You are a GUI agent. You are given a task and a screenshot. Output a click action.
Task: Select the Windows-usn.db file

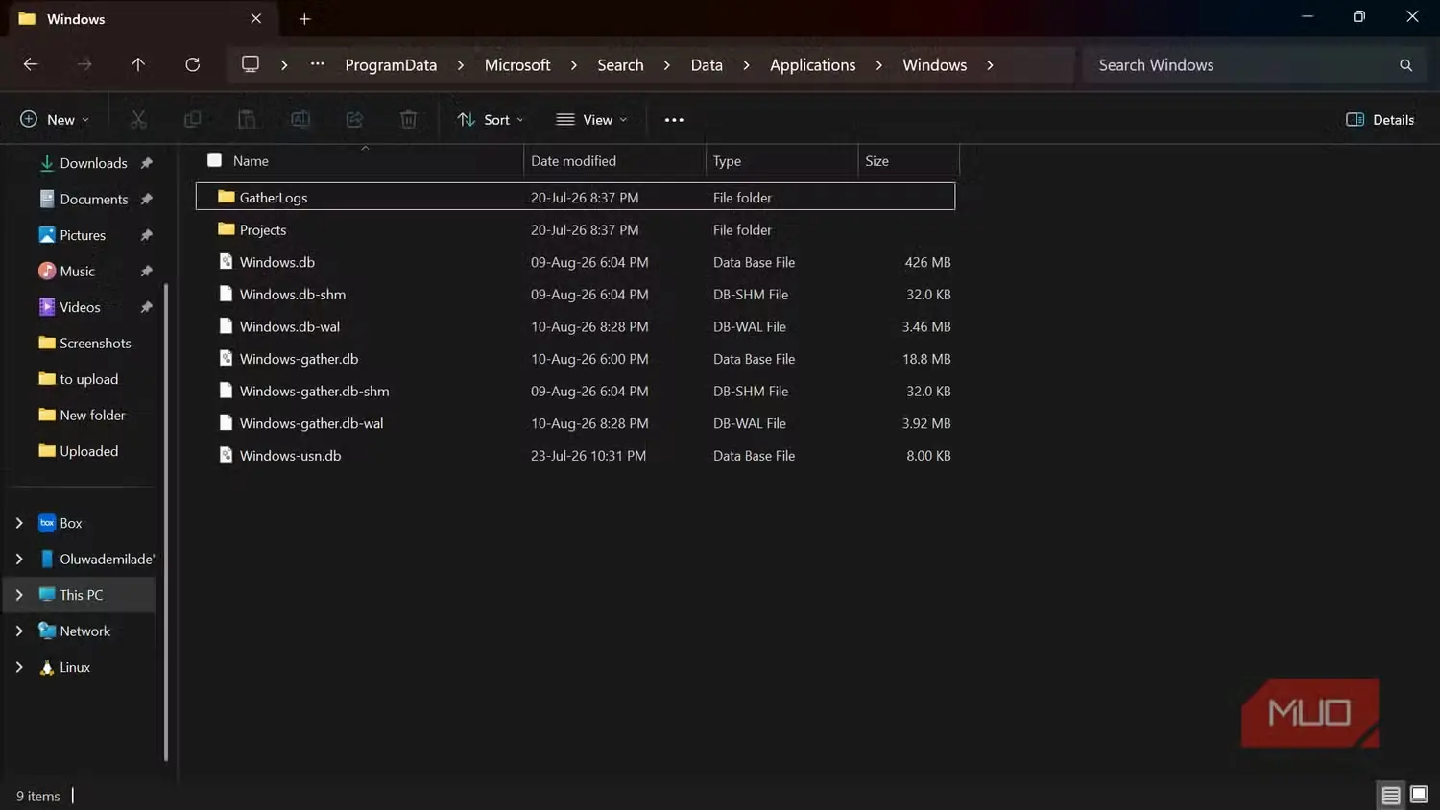coord(575,456)
